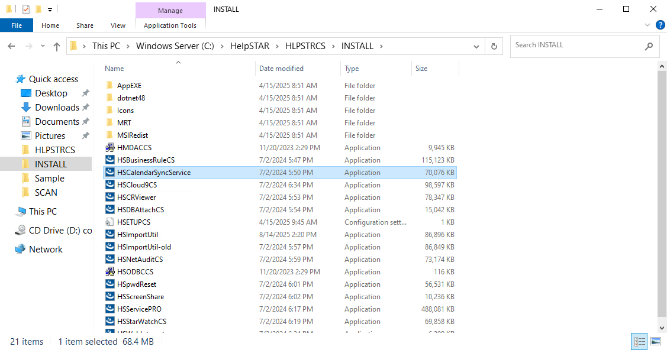
Task: Click the search magnifier icon
Action: click(649, 46)
